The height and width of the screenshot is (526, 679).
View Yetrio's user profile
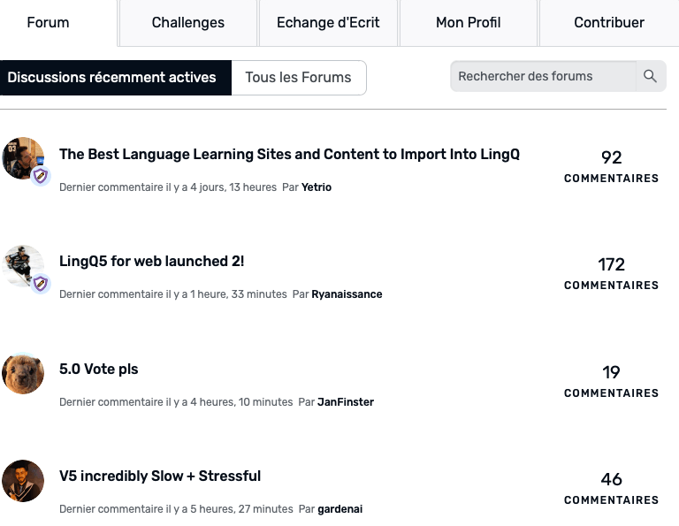tap(317, 187)
